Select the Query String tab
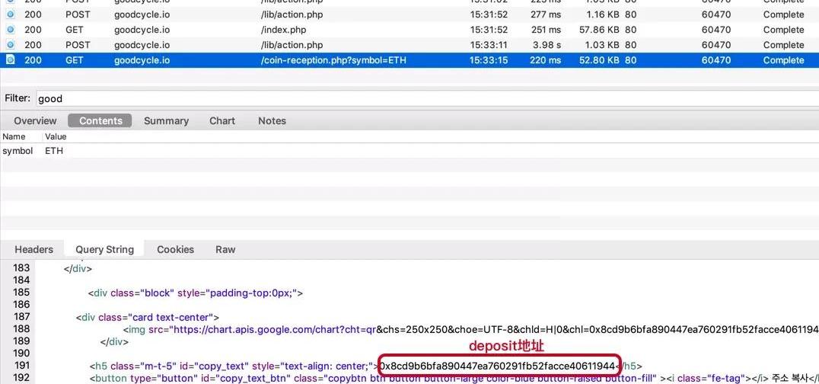The image size is (819, 384). click(104, 249)
